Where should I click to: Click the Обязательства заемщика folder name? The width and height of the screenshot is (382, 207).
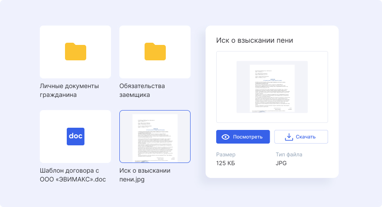point(142,90)
